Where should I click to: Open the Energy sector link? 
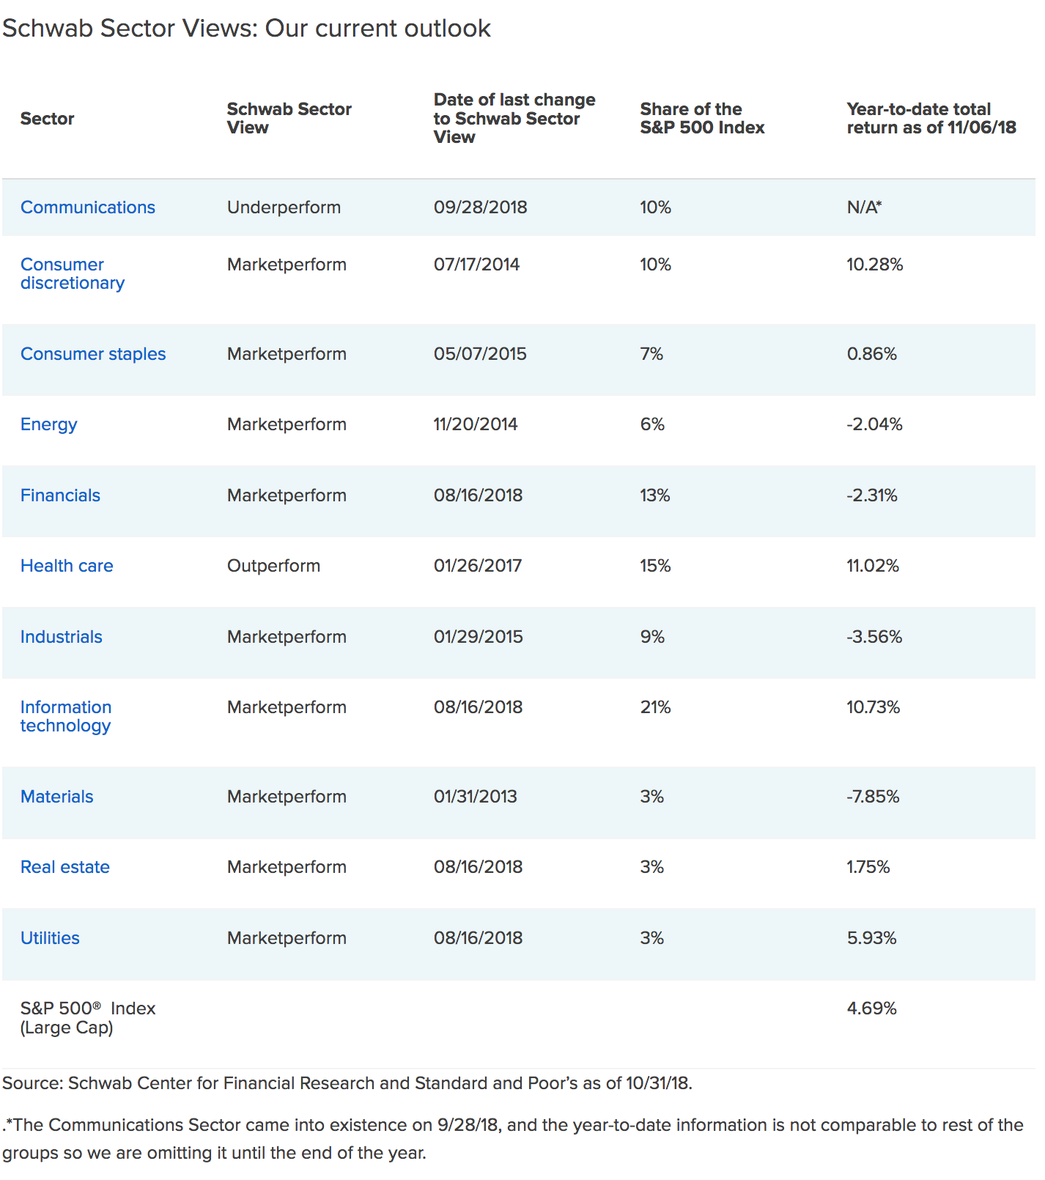[x=48, y=424]
